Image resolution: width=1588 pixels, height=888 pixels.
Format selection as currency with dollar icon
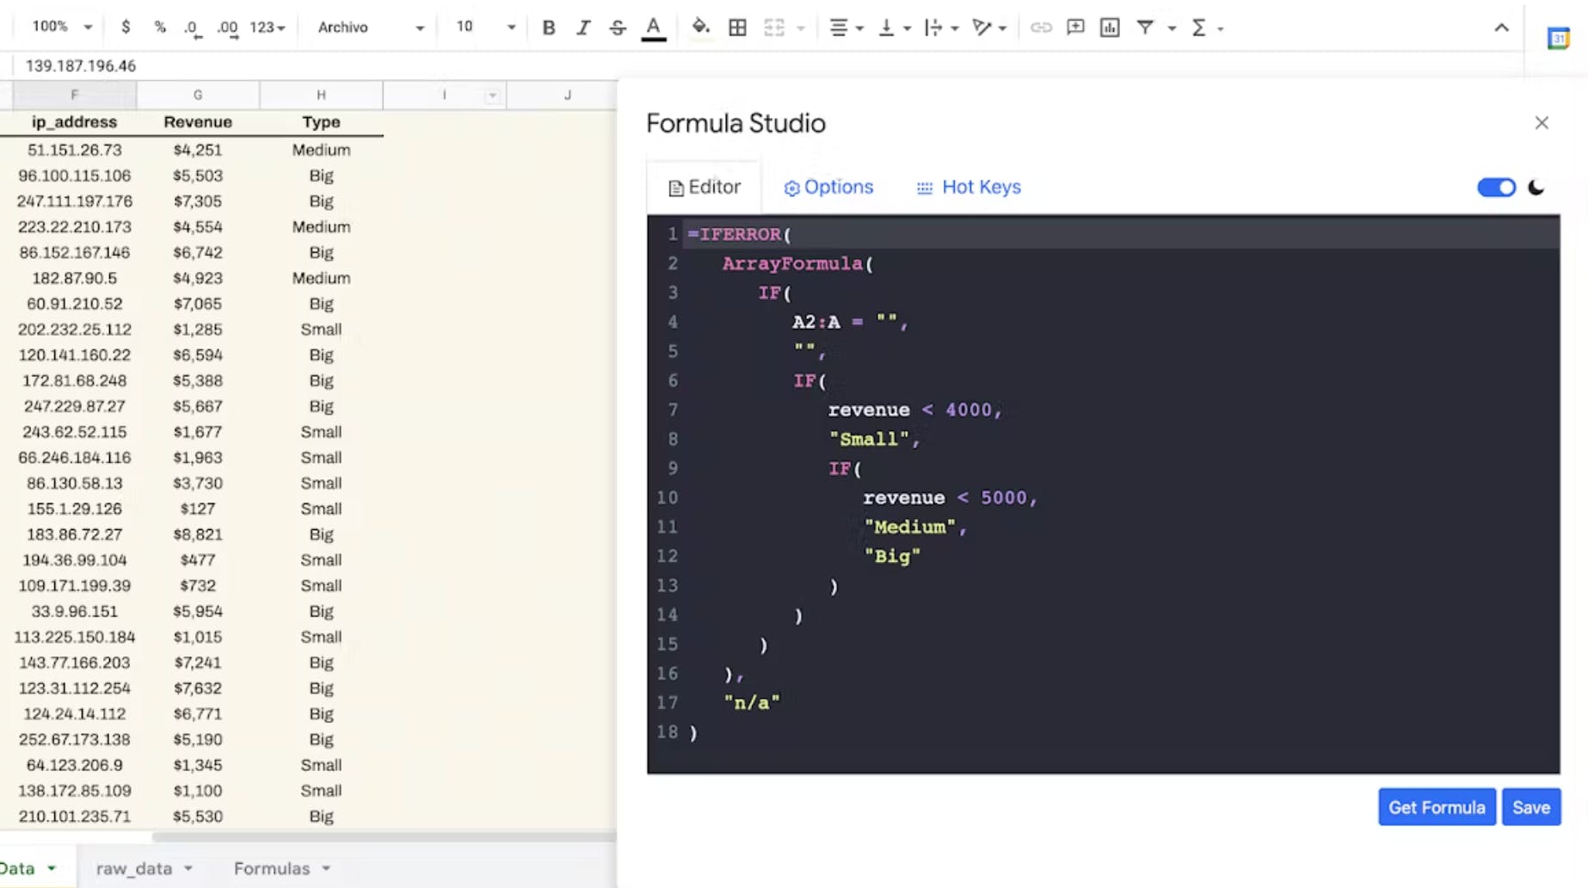coord(126,28)
